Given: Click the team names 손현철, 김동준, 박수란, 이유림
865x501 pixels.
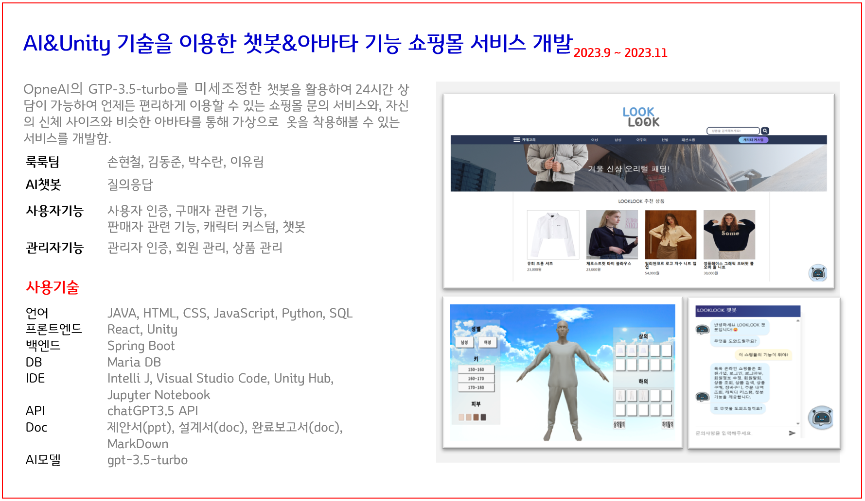Looking at the screenshot, I should 185,162.
